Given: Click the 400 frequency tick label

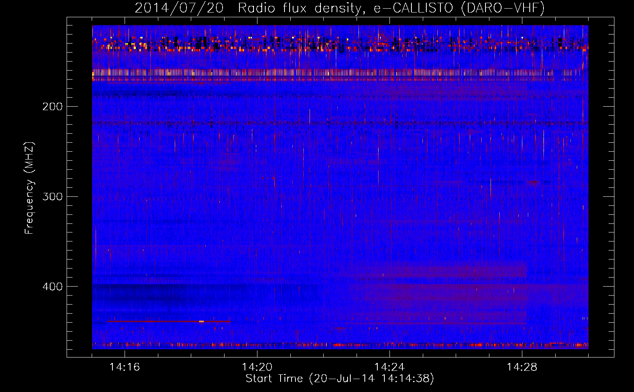Looking at the screenshot, I should click(53, 287).
